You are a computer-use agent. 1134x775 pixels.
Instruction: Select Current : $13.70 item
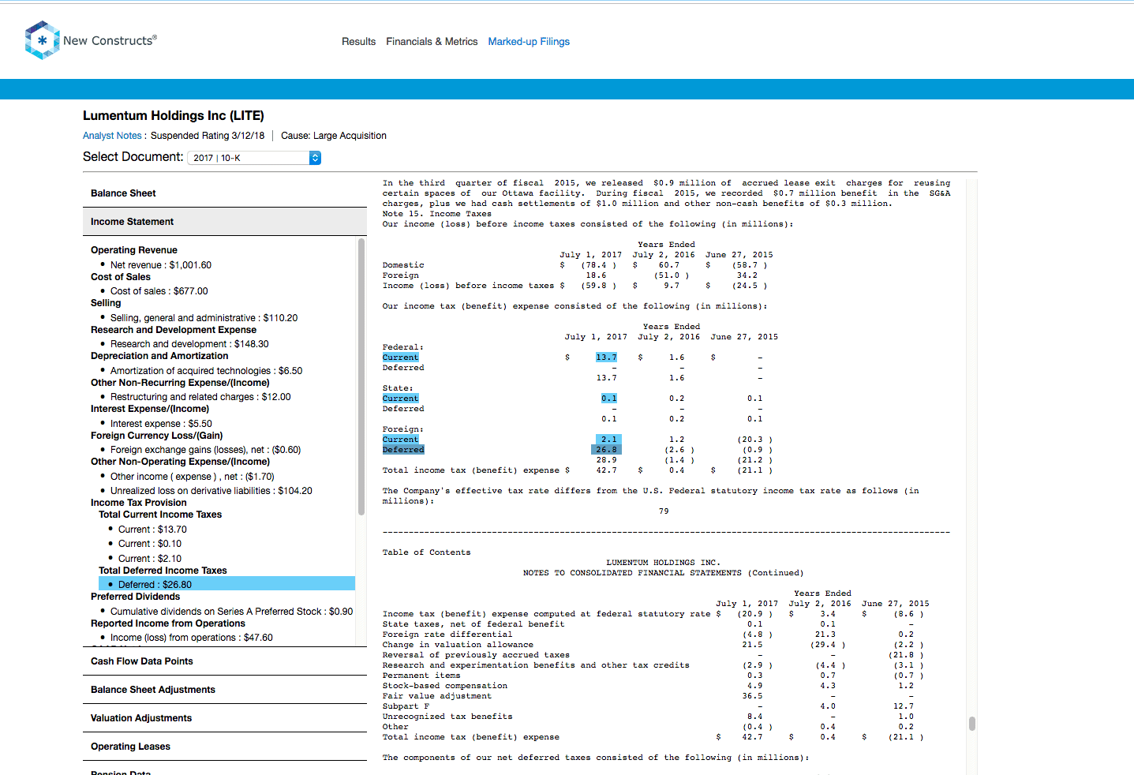pyautogui.click(x=152, y=530)
